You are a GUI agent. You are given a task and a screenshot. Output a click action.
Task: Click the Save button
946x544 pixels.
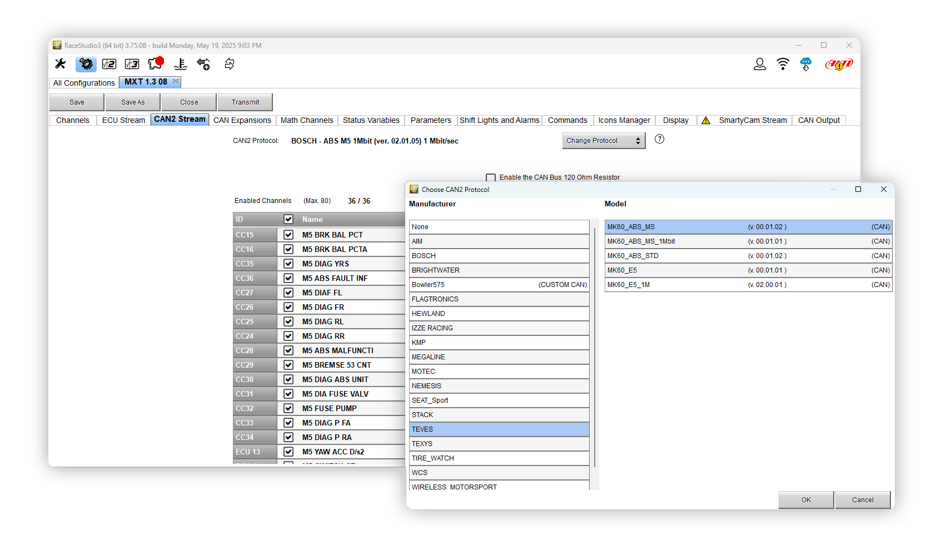click(x=77, y=102)
